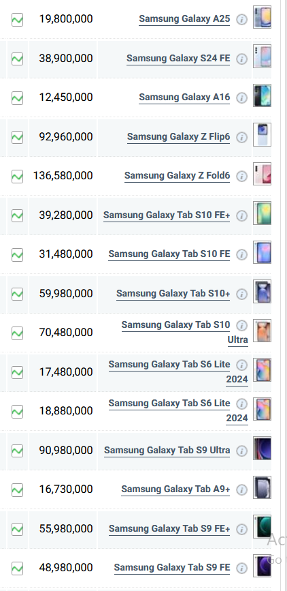Screen dimensions: 287x591
Task: Click price trend icon for Galaxy Z Fold6
Action: point(17,177)
